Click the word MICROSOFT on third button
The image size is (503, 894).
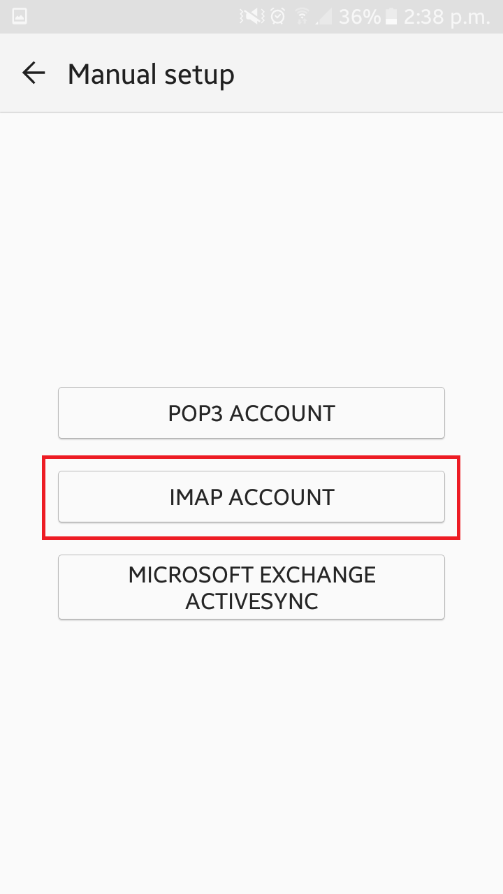click(x=191, y=575)
